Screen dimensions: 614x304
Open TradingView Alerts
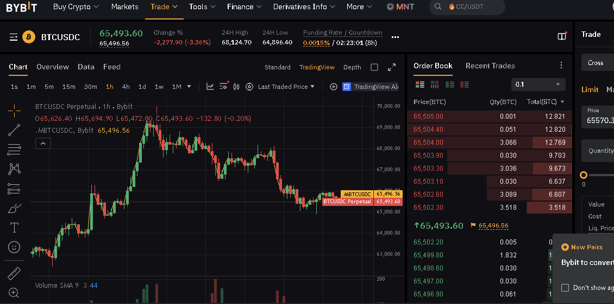371,87
